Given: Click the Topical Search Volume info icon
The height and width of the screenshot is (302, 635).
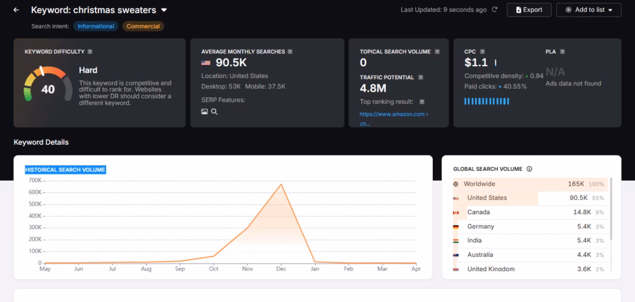Looking at the screenshot, I should click(436, 51).
